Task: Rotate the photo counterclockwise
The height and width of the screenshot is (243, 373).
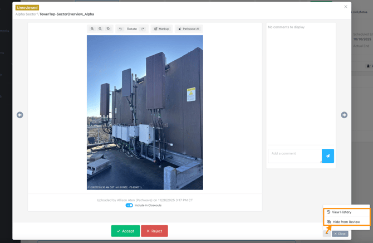Action: pyautogui.click(x=121, y=29)
